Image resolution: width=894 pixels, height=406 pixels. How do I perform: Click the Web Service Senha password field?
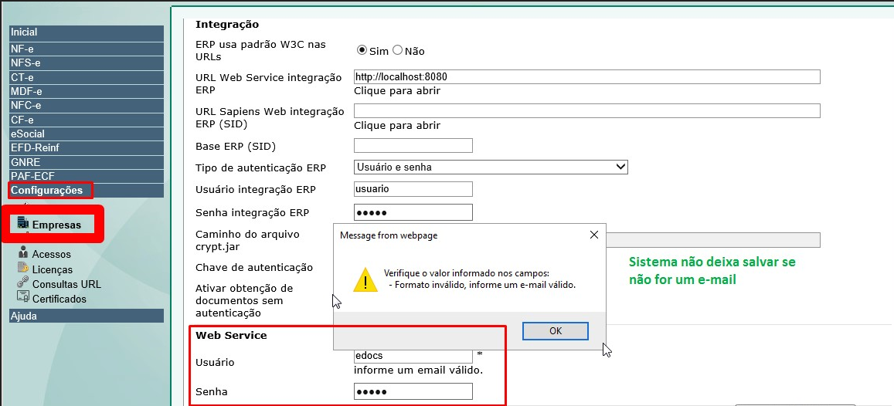(413, 392)
